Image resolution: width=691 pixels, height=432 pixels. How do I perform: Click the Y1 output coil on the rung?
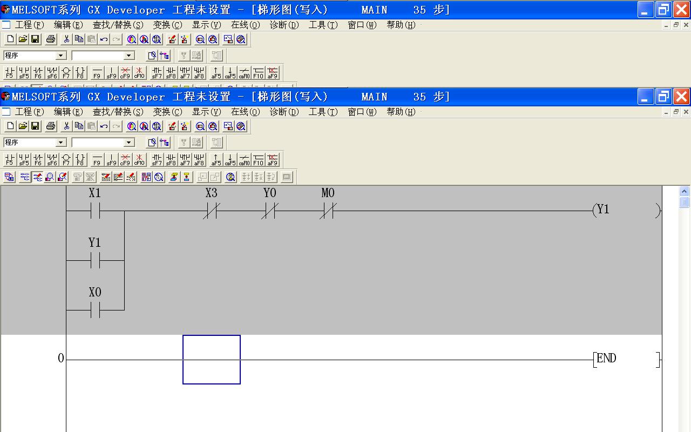602,210
